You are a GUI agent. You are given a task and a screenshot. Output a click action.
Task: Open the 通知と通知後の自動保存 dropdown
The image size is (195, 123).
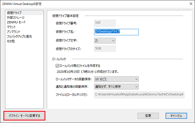tap(116, 87)
